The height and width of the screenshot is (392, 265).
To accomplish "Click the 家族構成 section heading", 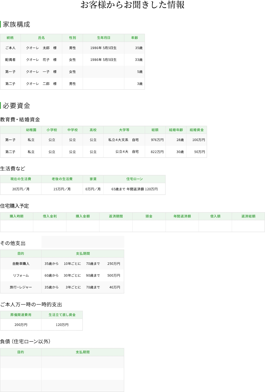I will pyautogui.click(x=17, y=24).
